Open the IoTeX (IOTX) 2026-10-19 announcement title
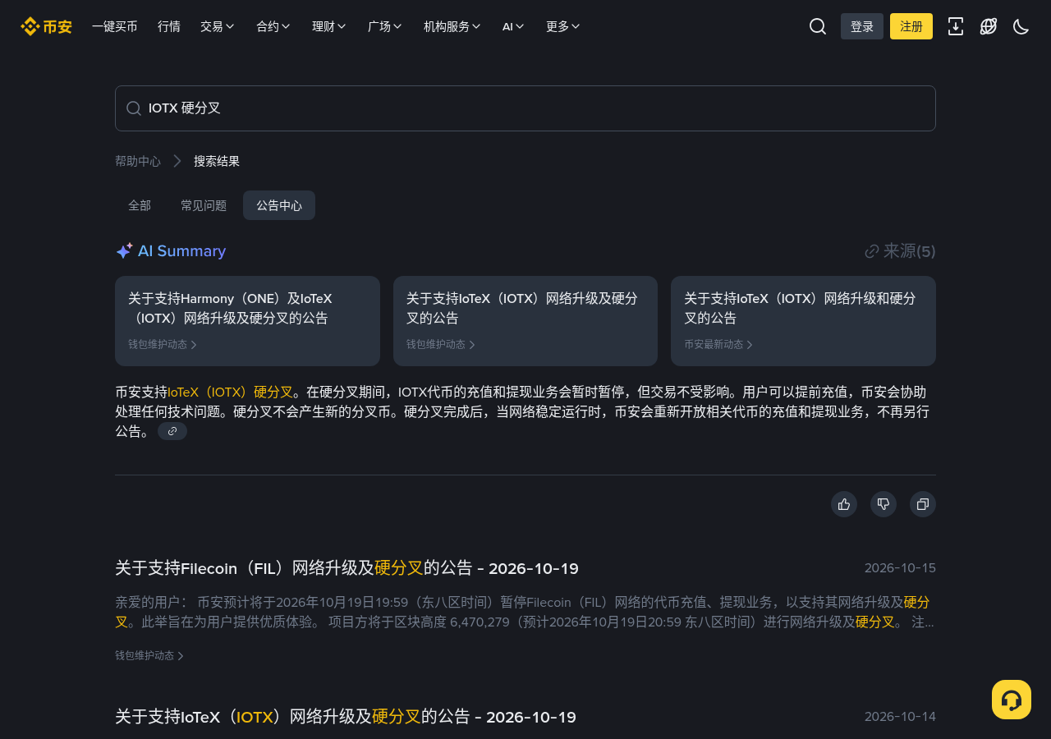 pos(346,717)
